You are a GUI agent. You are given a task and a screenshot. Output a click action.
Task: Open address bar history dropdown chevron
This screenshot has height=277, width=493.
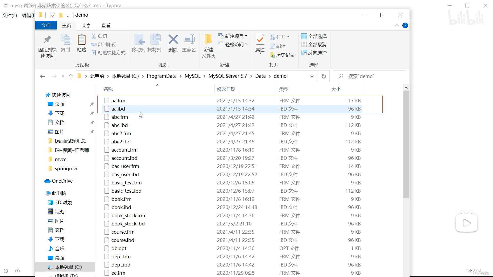pos(312,76)
